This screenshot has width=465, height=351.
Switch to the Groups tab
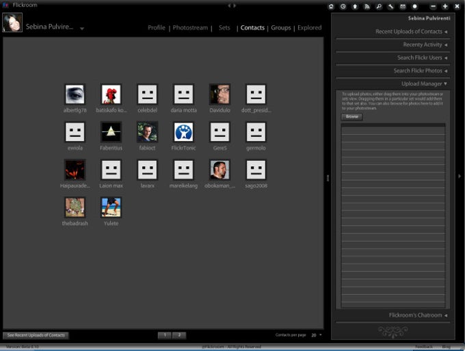[281, 27]
